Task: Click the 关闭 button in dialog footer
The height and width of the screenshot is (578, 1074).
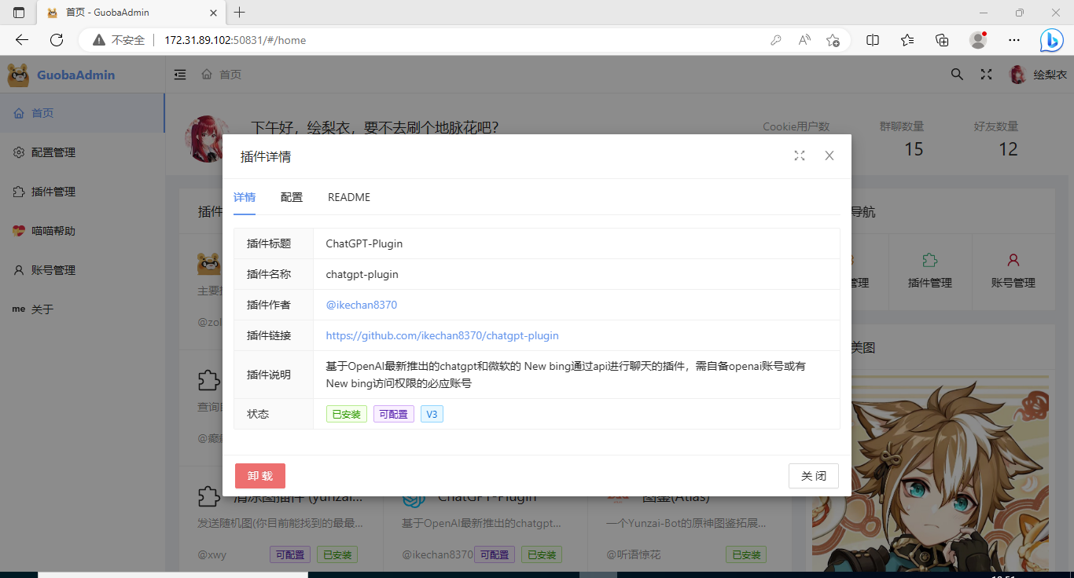Action: 813,476
